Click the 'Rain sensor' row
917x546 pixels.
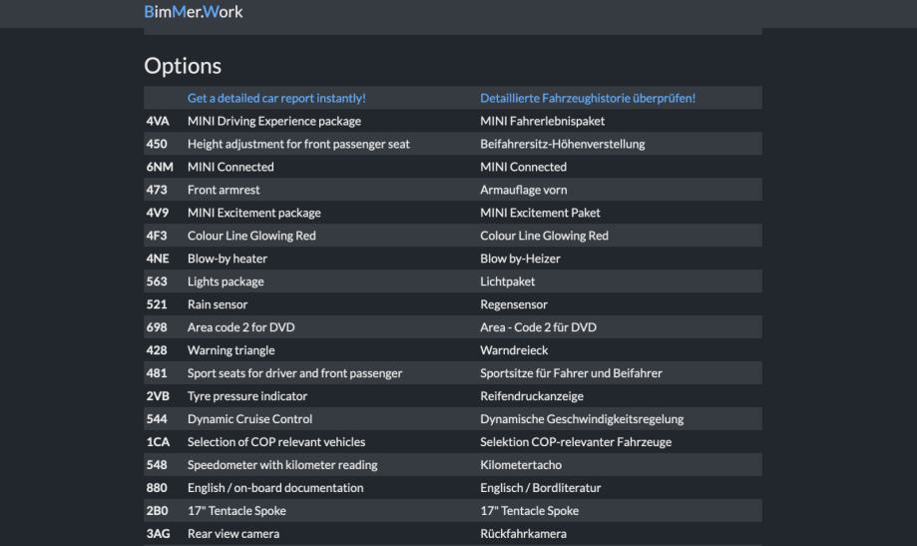click(218, 304)
